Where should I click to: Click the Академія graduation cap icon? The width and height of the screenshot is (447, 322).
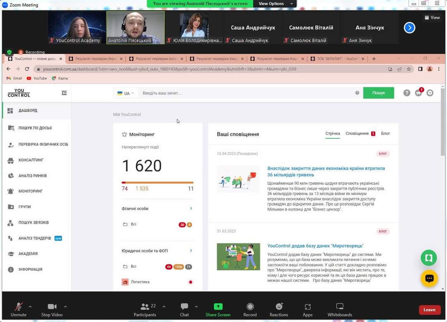click(x=11, y=254)
